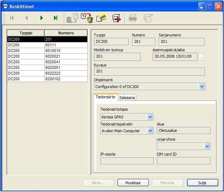Close the Keskittimet window

218,7
